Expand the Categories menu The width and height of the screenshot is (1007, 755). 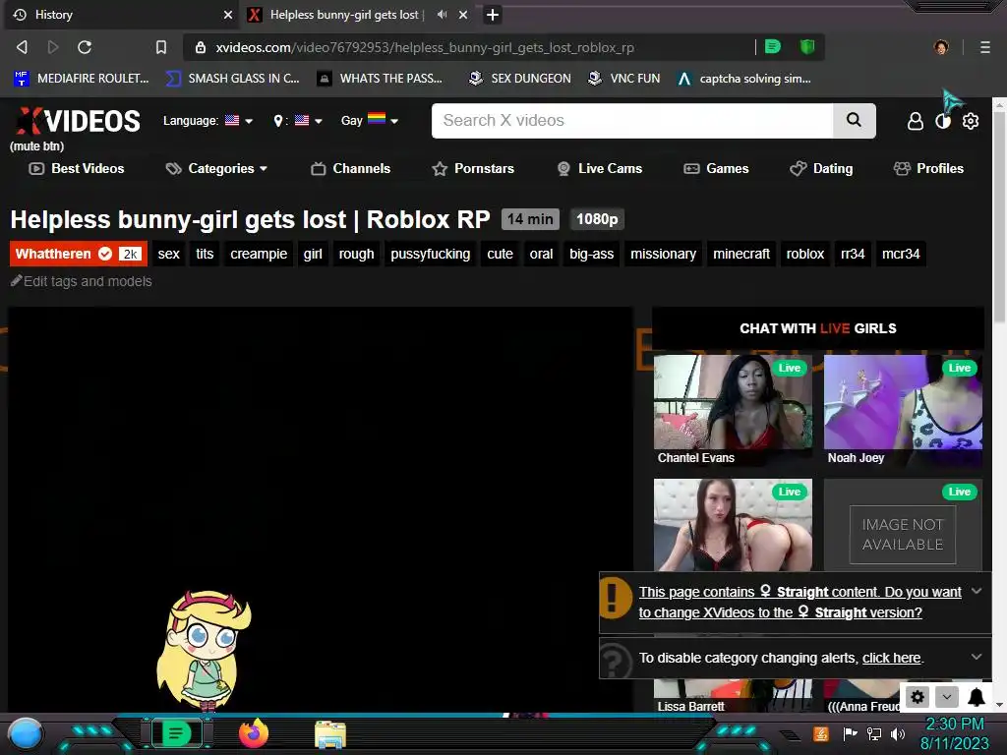click(216, 168)
